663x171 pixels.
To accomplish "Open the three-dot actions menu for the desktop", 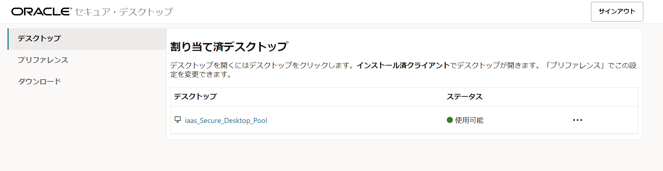I will [577, 120].
